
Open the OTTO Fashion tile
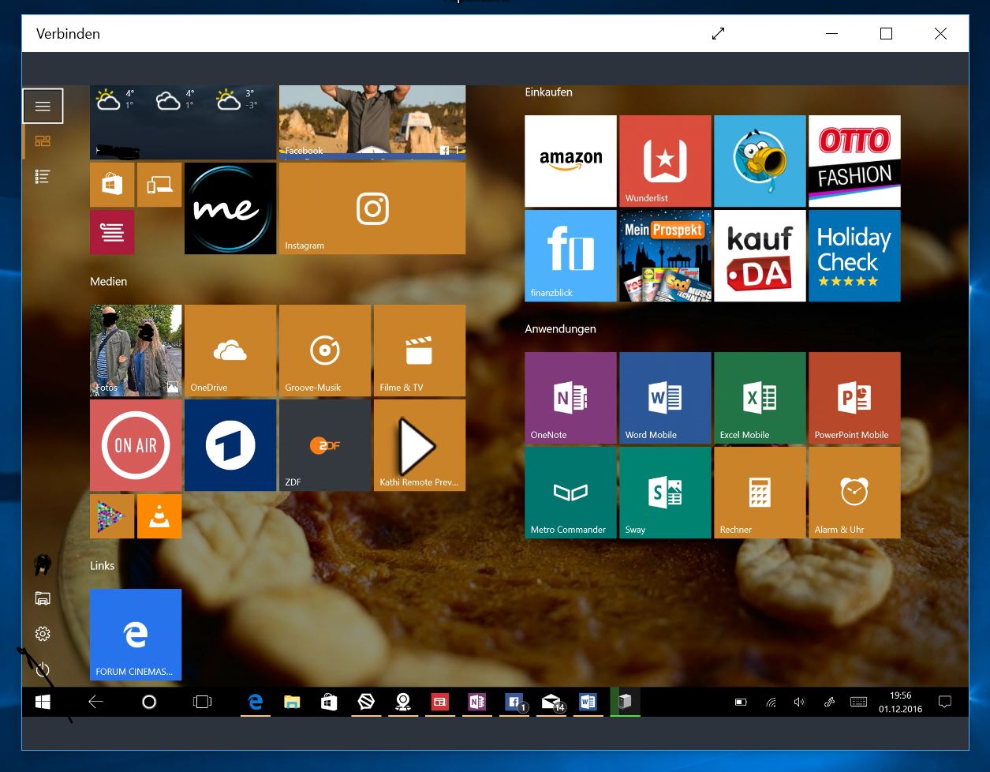854,161
